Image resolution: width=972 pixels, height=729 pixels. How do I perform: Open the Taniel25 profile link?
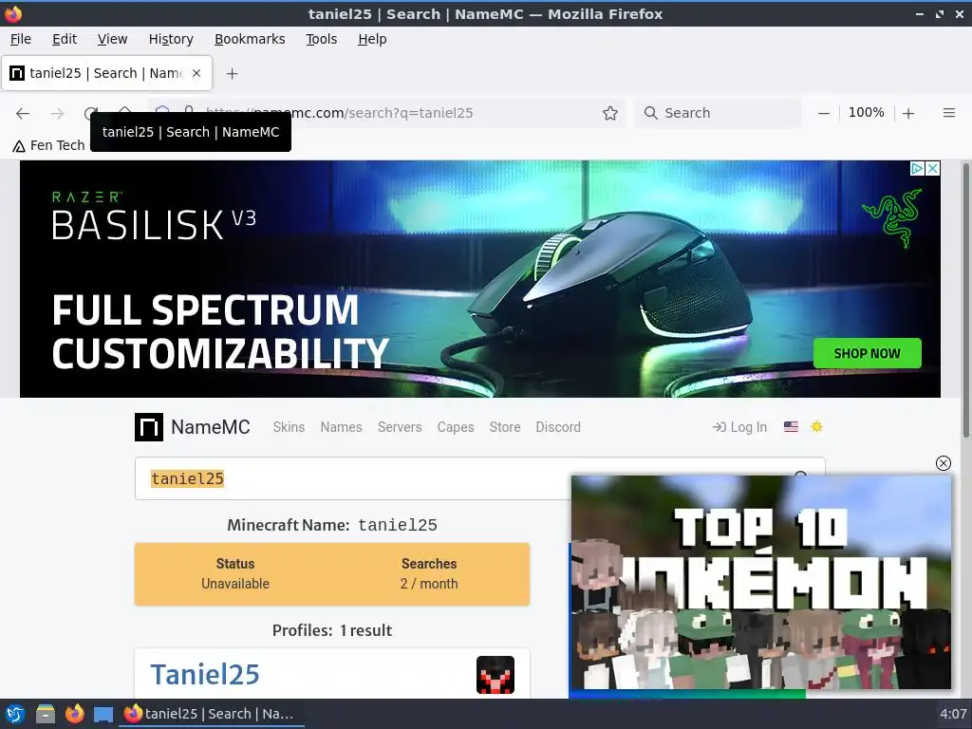click(205, 675)
